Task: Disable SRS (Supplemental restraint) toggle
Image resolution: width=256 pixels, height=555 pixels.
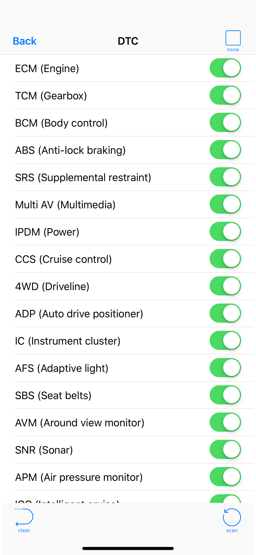Action: (x=225, y=177)
